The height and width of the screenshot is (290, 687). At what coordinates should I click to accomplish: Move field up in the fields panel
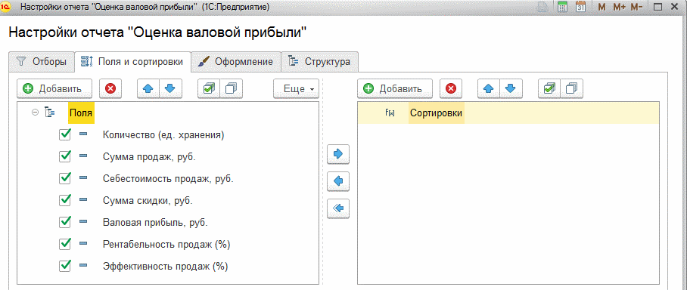[x=148, y=89]
